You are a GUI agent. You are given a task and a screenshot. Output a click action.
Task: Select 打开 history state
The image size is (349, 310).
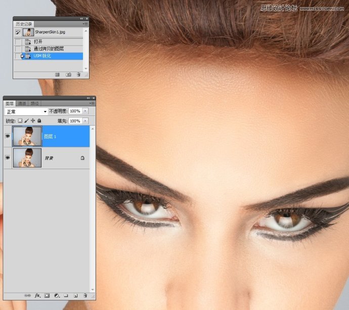tap(52, 42)
